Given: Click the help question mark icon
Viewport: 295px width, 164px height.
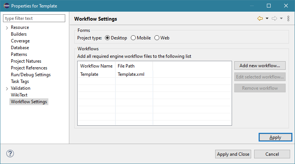Looking at the screenshot, I should [10, 153].
